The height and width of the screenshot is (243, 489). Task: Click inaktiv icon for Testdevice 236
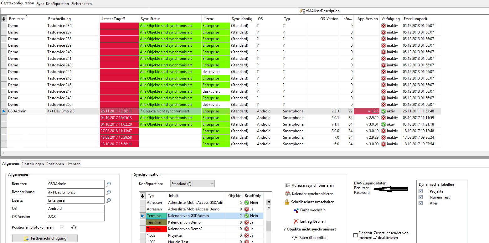(383, 26)
